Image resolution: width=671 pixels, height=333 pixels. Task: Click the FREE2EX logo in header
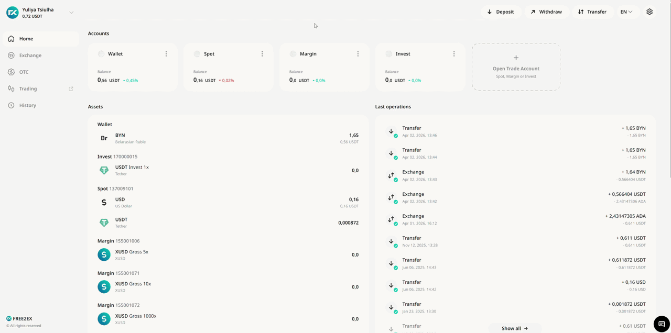click(x=12, y=12)
